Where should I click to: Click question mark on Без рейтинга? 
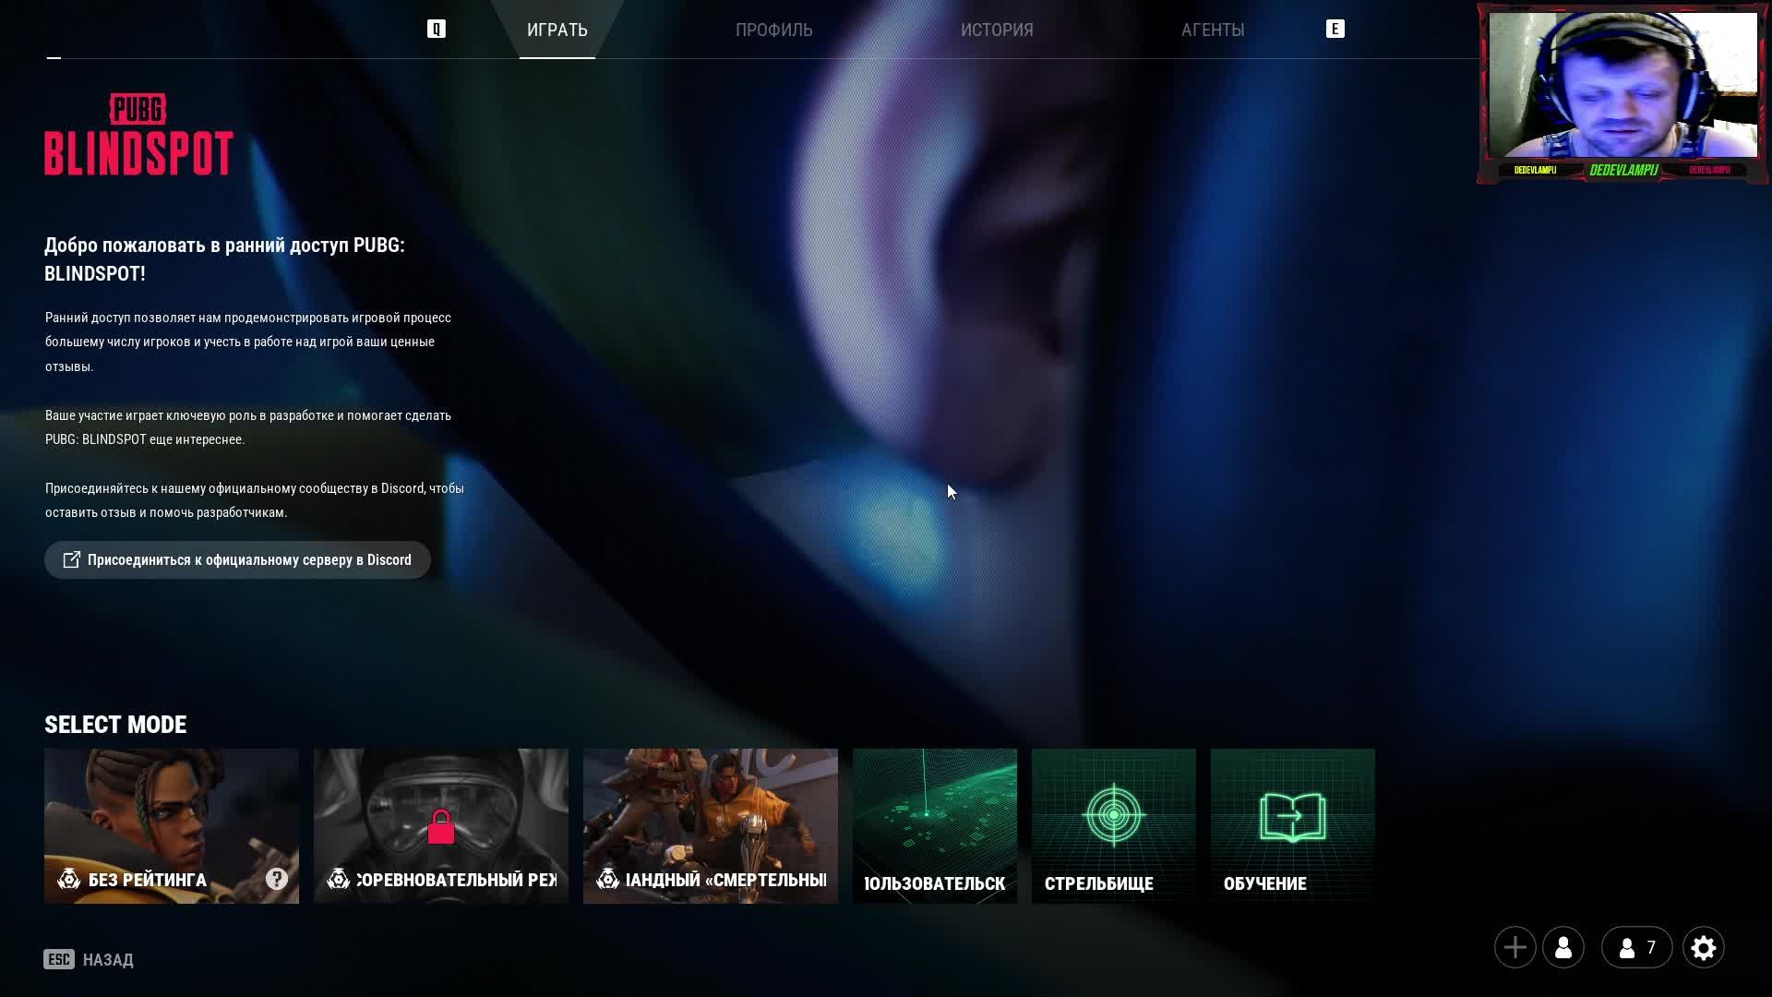(x=277, y=879)
